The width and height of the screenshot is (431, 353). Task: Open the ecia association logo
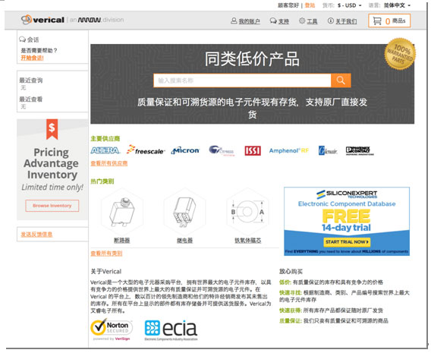point(171,329)
